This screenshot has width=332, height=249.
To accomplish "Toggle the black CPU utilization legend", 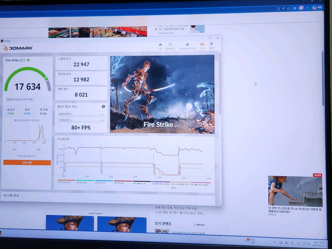I will (x=142, y=183).
